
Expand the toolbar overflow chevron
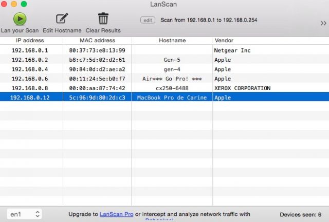pos(323,23)
